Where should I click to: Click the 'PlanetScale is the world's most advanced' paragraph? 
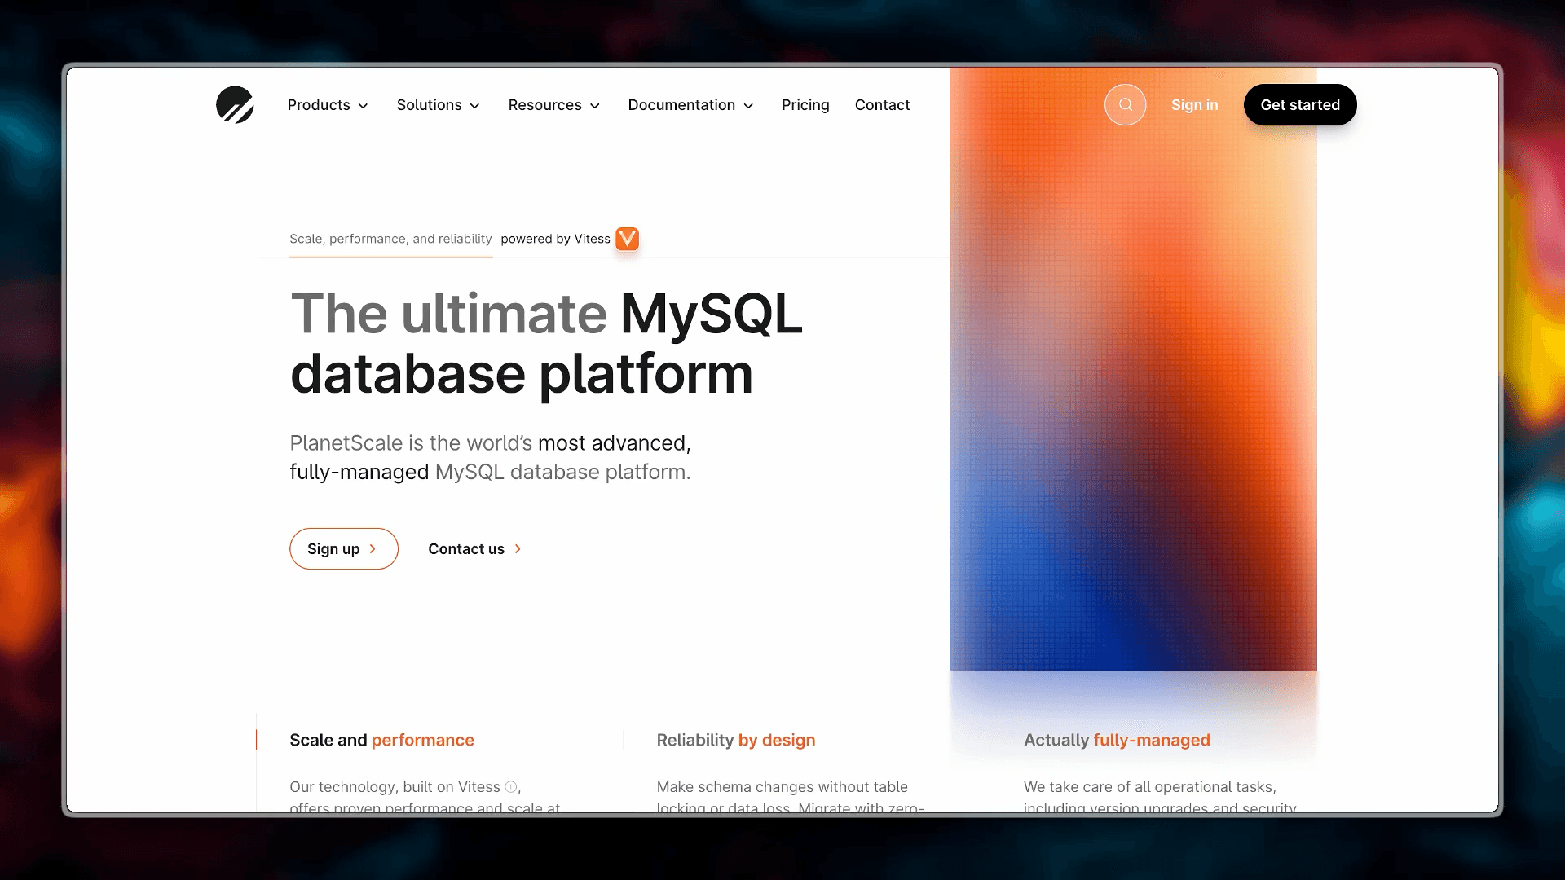(491, 458)
